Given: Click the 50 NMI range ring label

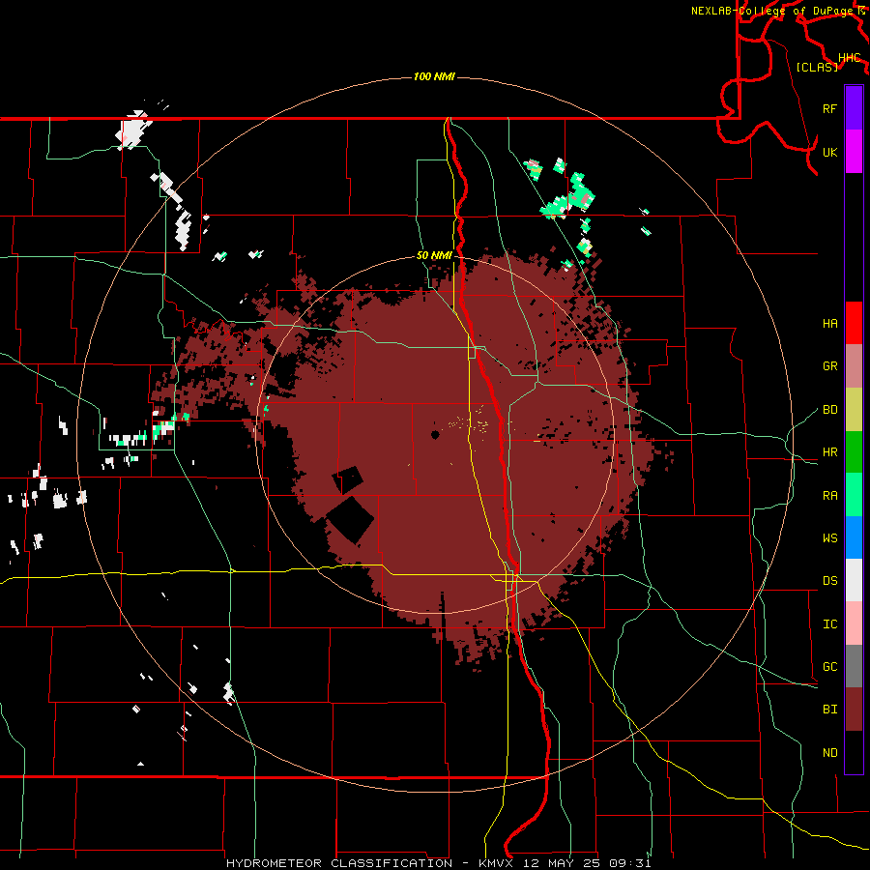Looking at the screenshot, I should pyautogui.click(x=434, y=255).
